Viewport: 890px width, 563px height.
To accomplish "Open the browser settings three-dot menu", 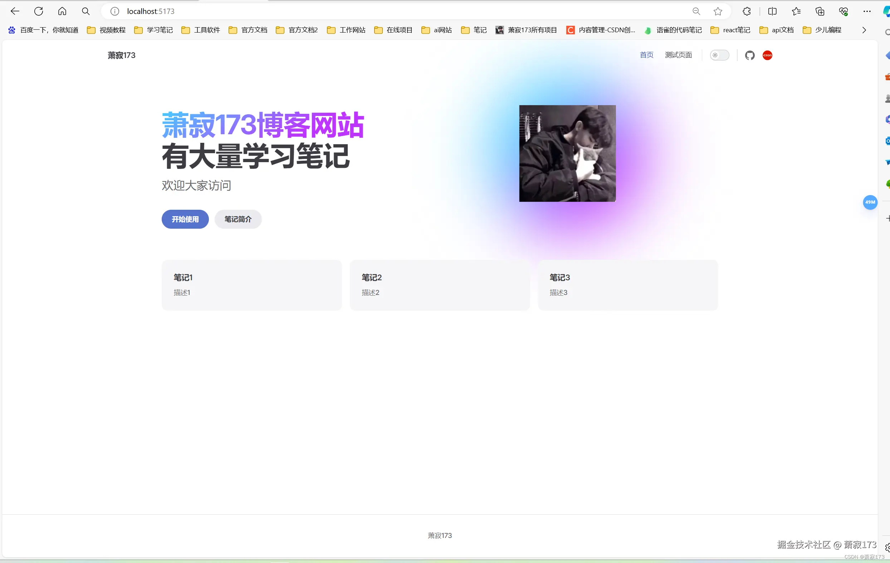I will click(x=867, y=11).
